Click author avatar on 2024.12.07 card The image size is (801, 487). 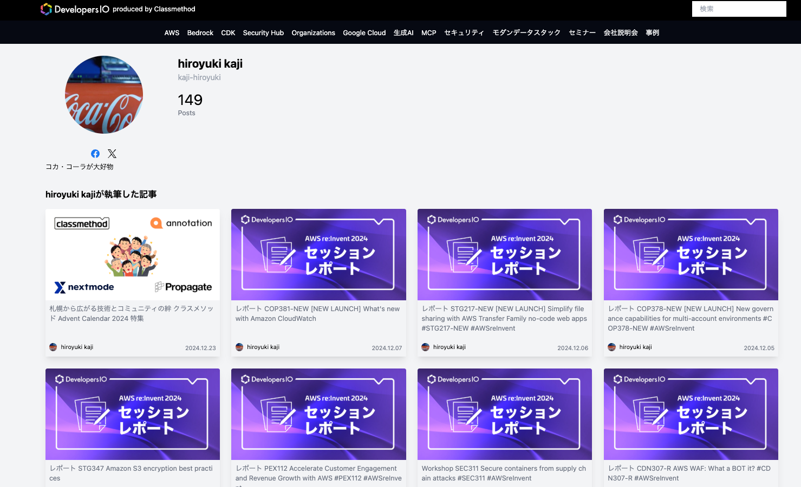click(x=239, y=347)
